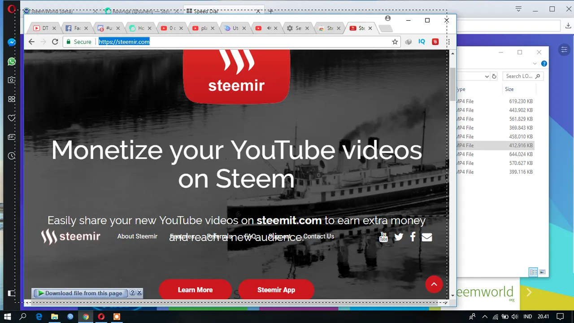The width and height of the screenshot is (574, 323).
Task: Click the File Explorer search box
Action: (x=523, y=76)
